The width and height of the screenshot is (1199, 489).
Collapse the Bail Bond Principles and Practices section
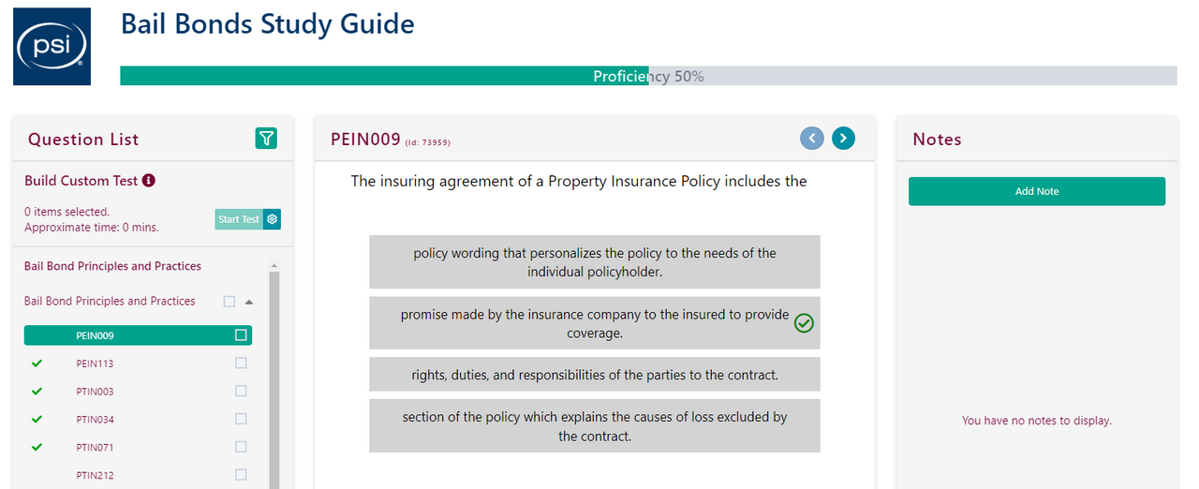coord(249,302)
